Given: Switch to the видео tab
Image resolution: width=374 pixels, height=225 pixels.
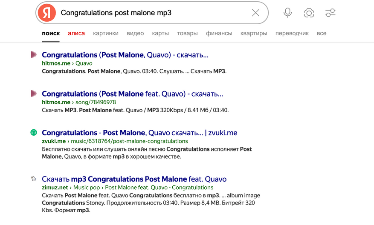Looking at the screenshot, I should [x=135, y=33].
